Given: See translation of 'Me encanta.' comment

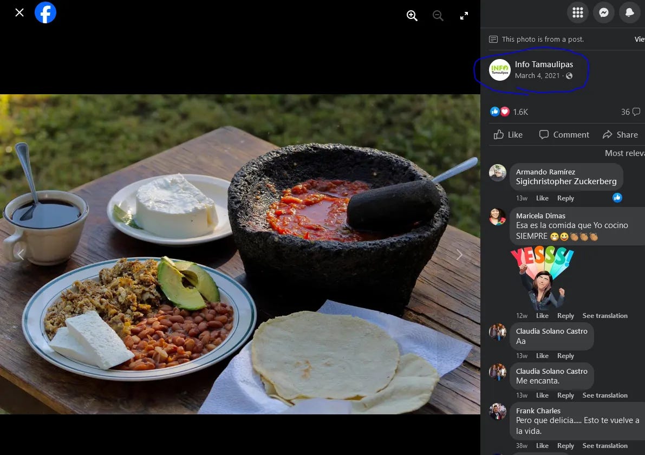Looking at the screenshot, I should (x=605, y=395).
